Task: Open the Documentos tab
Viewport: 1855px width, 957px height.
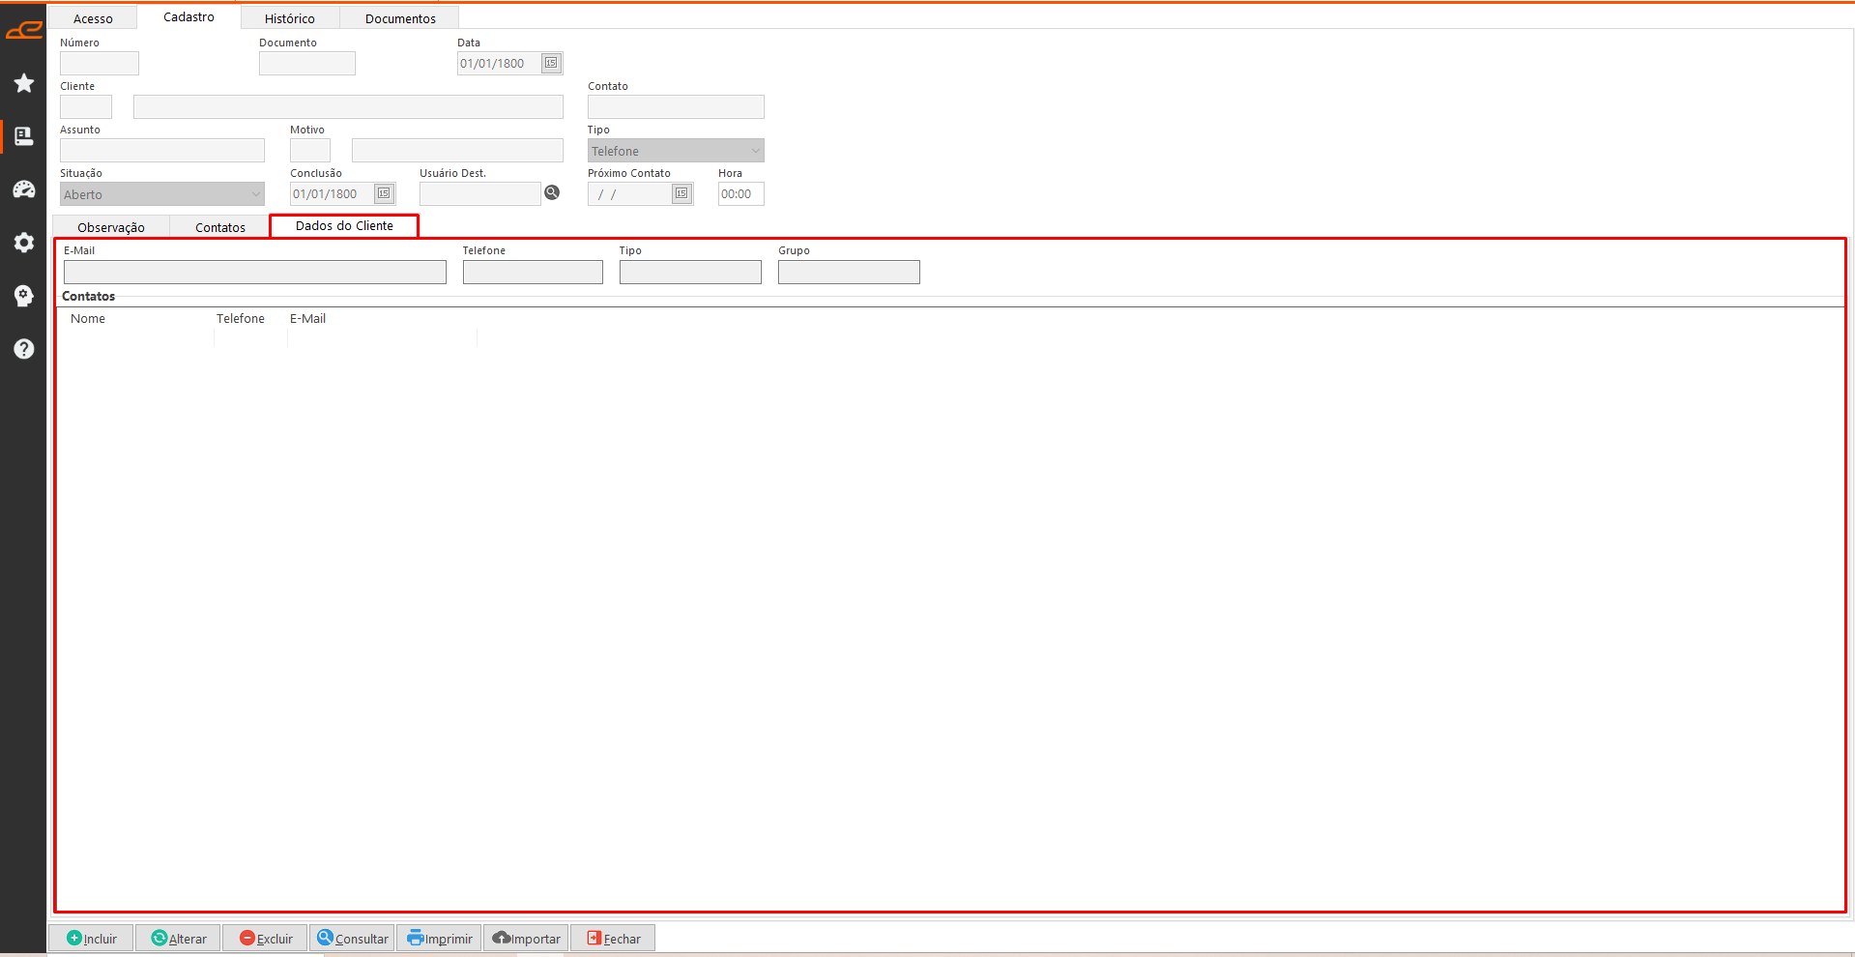Action: (x=400, y=18)
